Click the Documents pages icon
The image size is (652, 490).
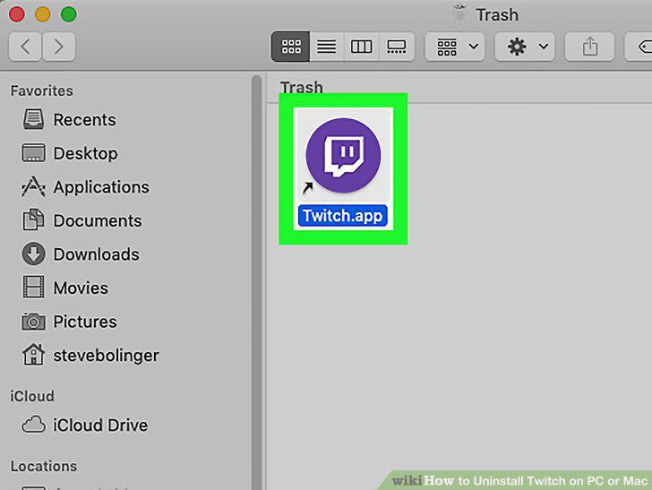click(33, 219)
